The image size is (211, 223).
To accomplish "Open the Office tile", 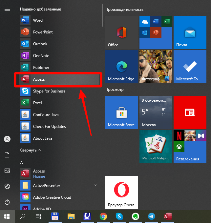I will [x=122, y=32].
